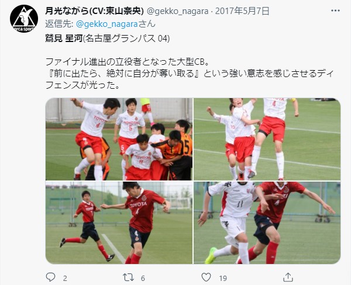Click the bold name 鷲見 星河
The image size is (351, 285).
tap(64, 39)
